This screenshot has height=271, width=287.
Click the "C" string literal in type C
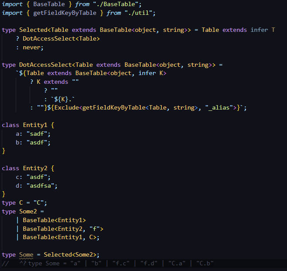pyautogui.click(x=38, y=203)
